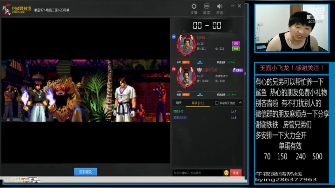Click the KOF game video area
This screenshot has width=335, height=188.
click(x=86, y=91)
